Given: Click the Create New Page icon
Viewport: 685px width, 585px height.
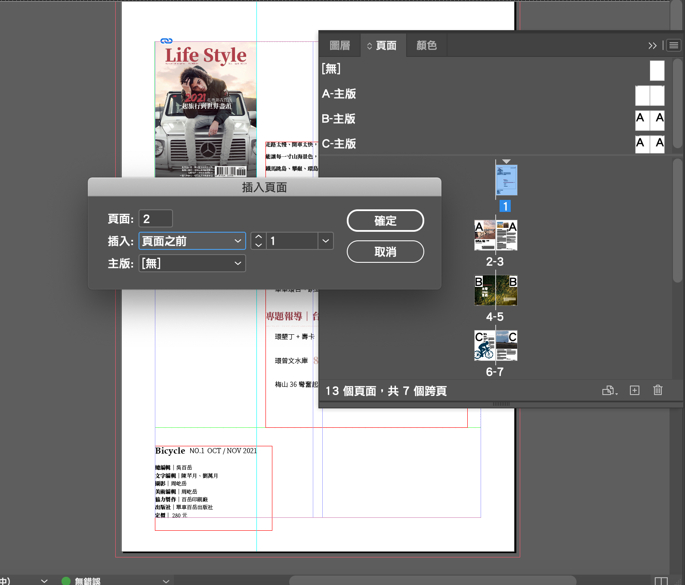Looking at the screenshot, I should (635, 390).
